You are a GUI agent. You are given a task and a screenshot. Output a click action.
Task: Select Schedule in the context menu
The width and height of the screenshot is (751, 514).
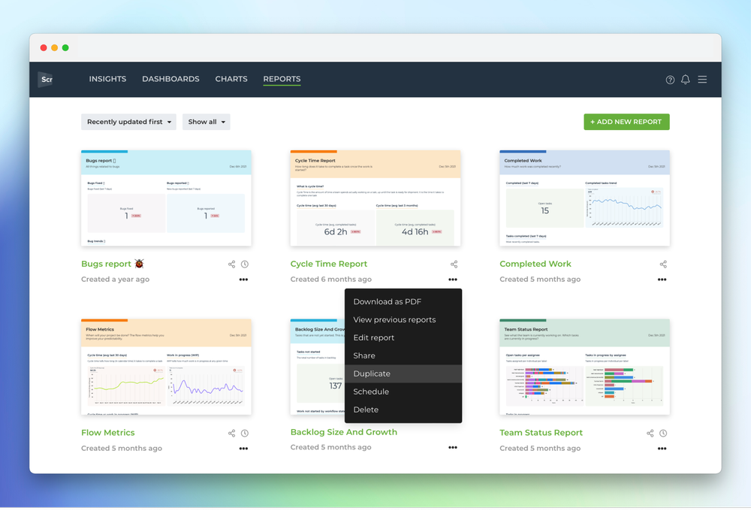click(x=403, y=392)
